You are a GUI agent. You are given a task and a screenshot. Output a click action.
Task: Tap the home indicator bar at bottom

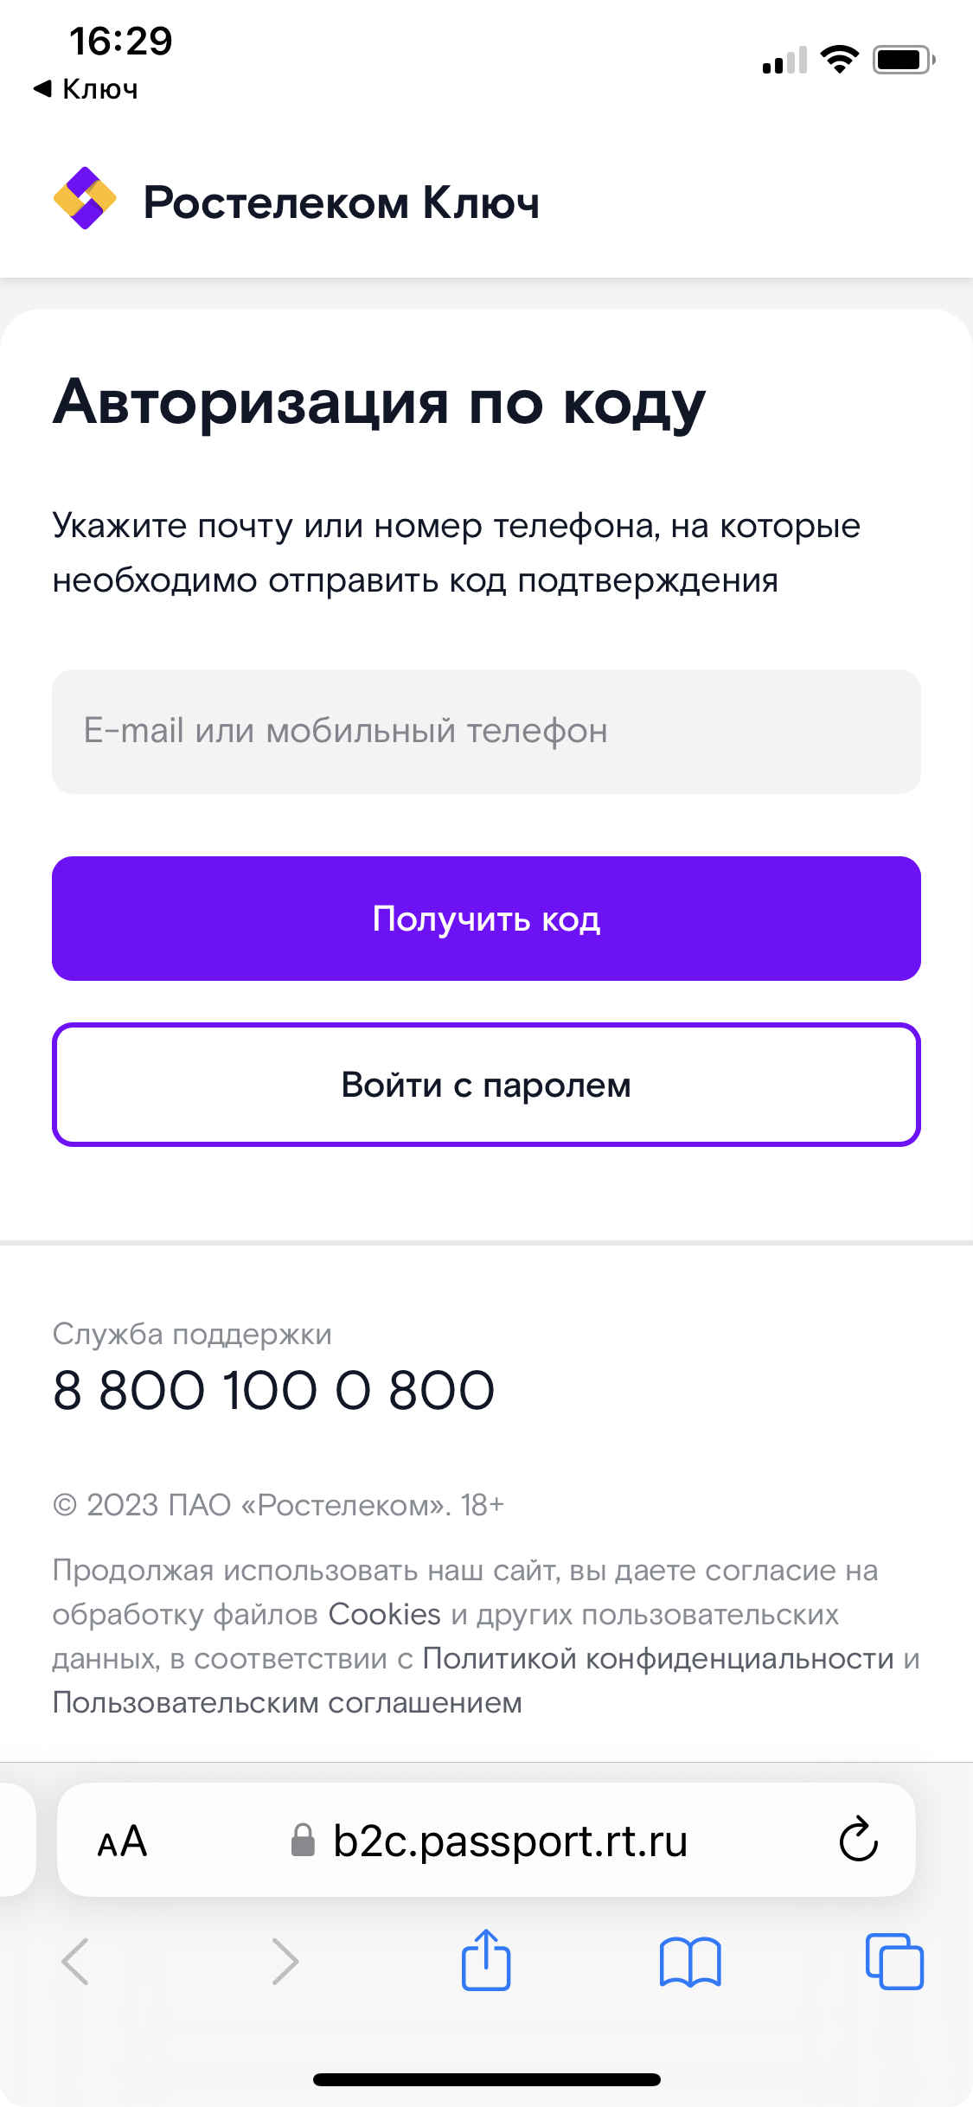pos(486,2079)
